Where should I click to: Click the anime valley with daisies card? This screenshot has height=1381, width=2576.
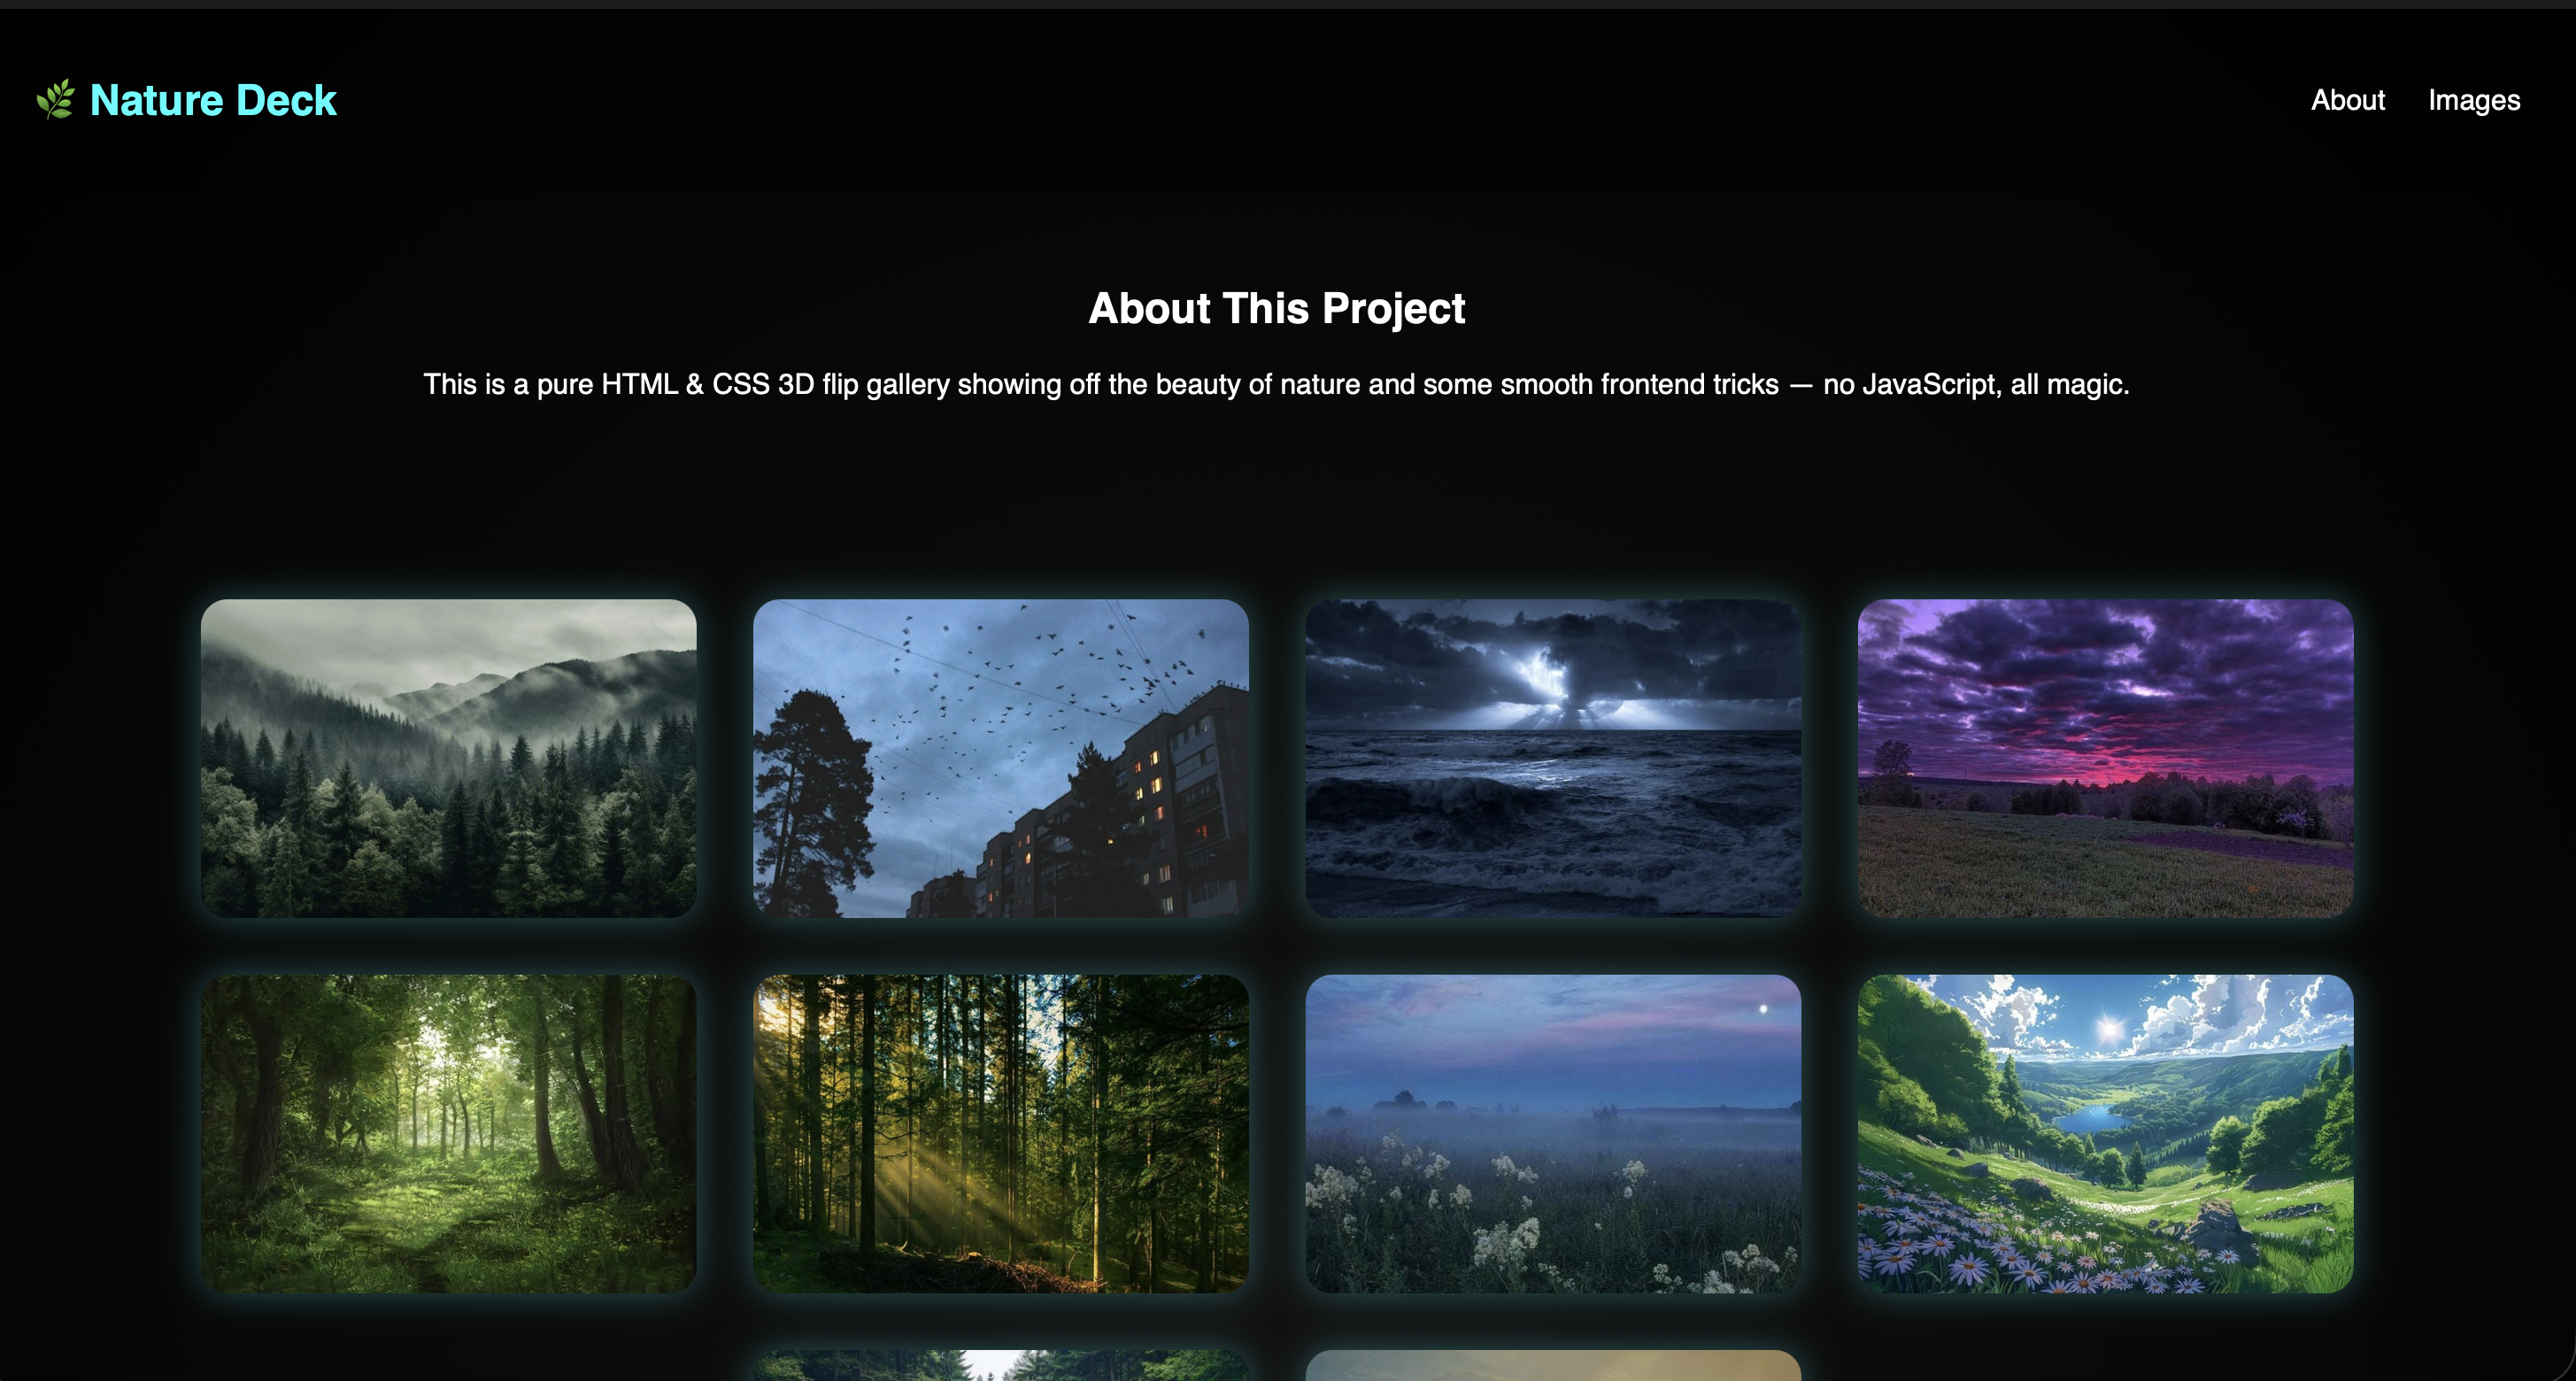2104,1133
